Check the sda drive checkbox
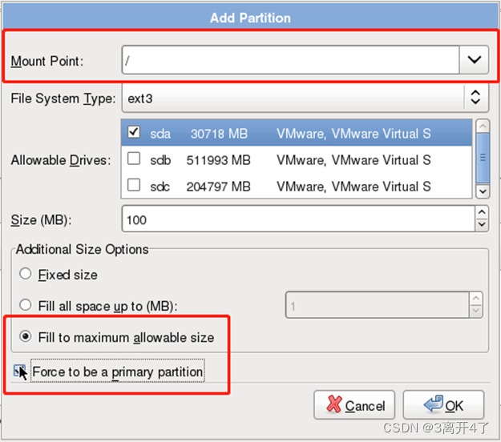501x442 pixels. click(134, 132)
